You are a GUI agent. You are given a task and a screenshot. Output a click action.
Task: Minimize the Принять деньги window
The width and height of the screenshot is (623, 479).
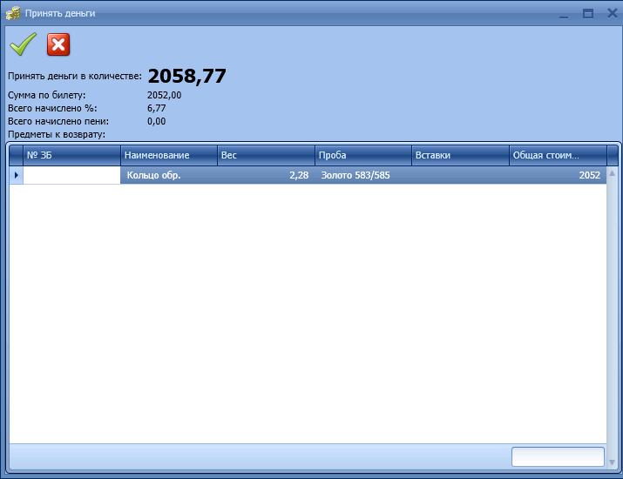tap(565, 14)
